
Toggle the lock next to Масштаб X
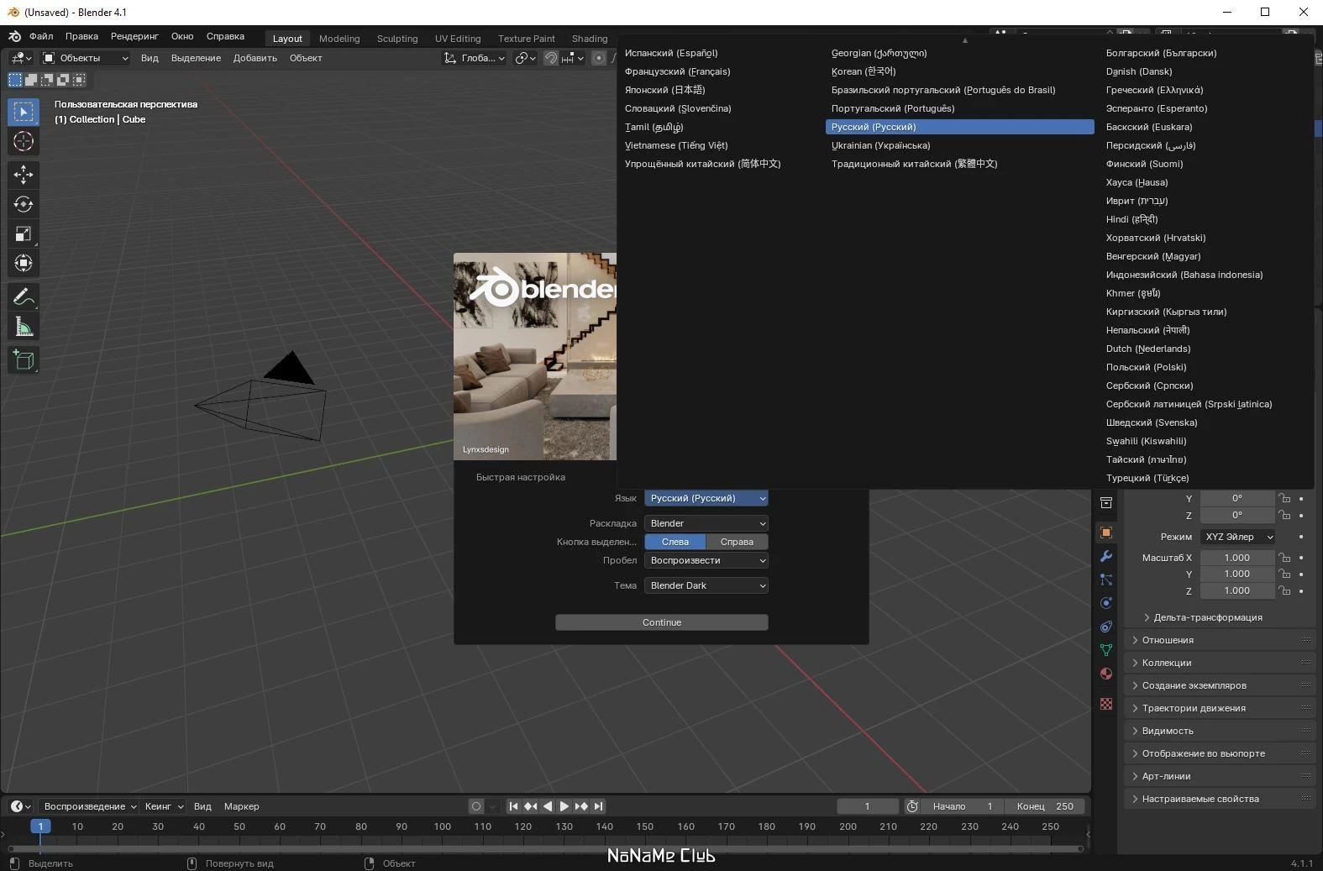tap(1284, 558)
